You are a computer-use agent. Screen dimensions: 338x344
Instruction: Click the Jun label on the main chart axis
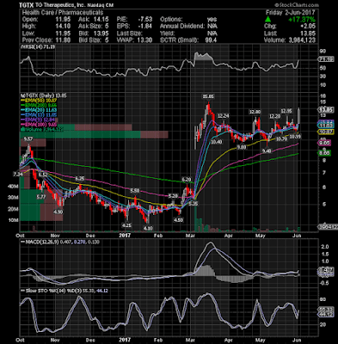[x=298, y=236]
